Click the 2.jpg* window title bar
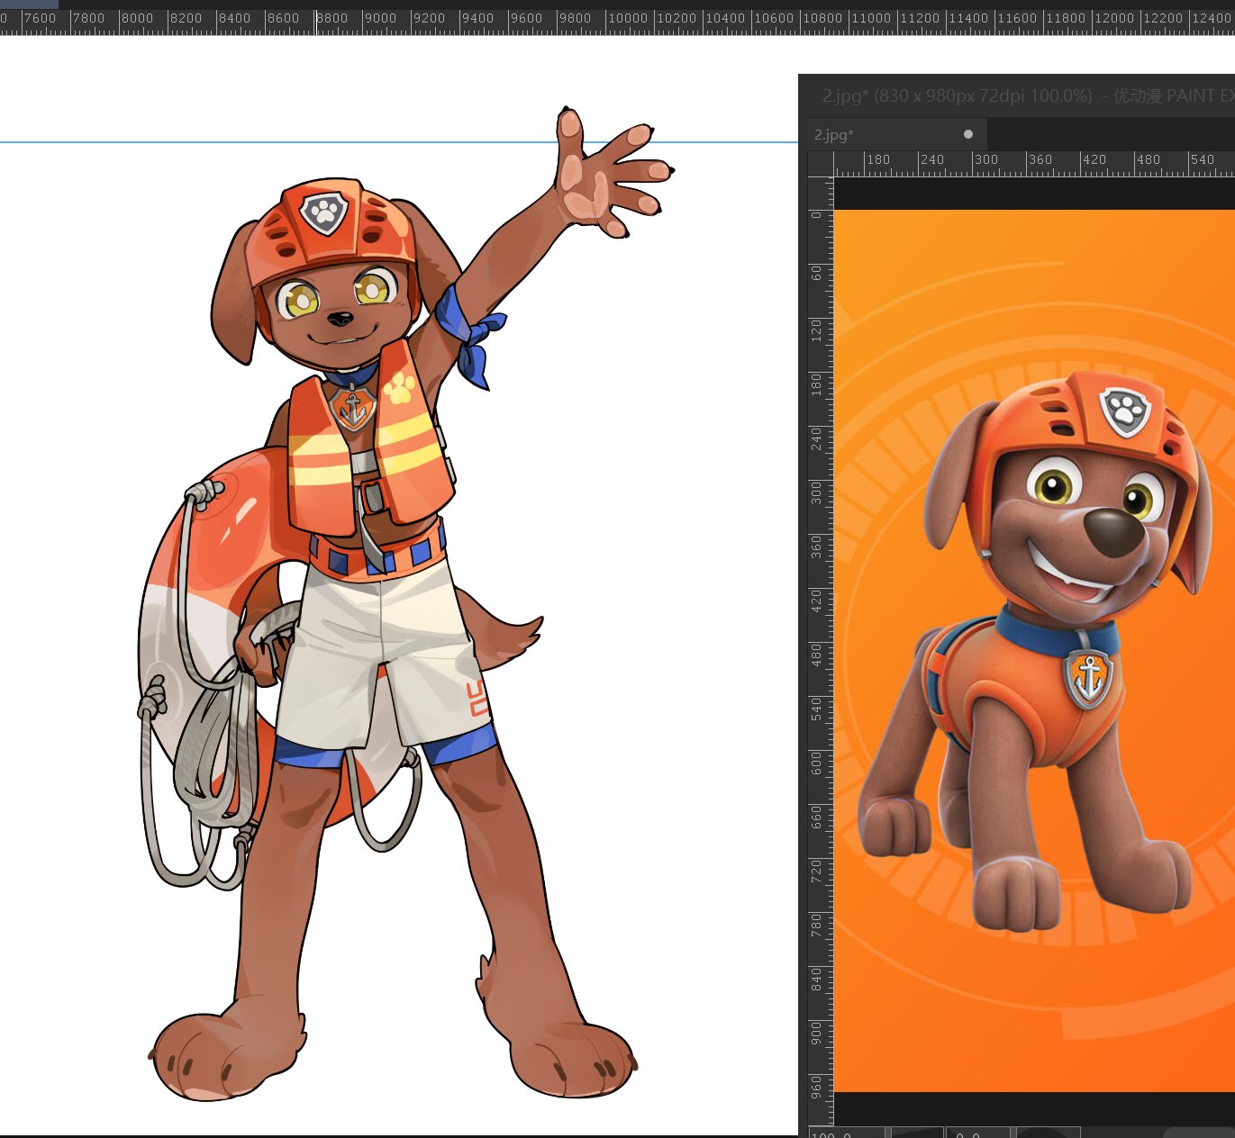 [x=1018, y=95]
